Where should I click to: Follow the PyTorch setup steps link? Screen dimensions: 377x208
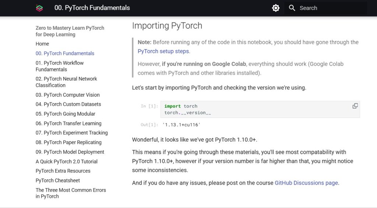163,51
